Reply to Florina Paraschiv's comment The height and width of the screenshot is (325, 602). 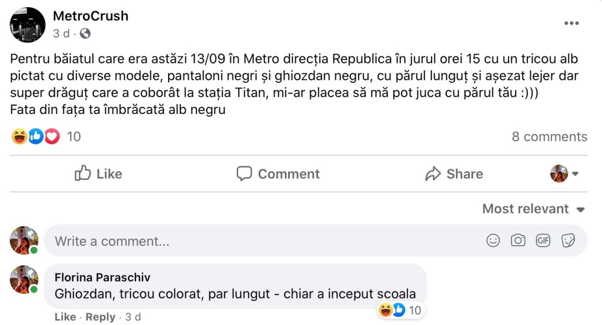(100, 317)
